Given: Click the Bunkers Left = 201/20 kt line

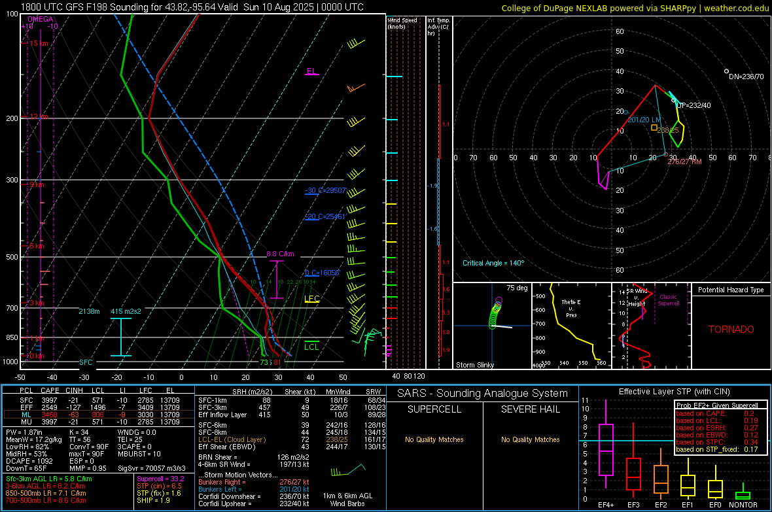Looking at the screenshot, I should click(x=254, y=489).
